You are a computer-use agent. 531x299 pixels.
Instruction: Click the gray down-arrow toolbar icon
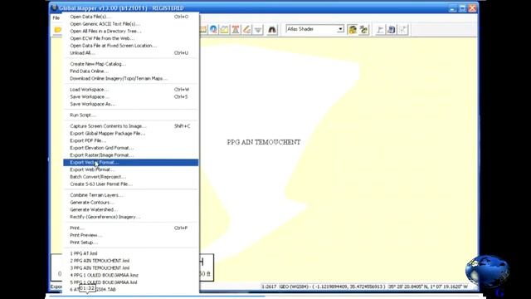click(258, 30)
